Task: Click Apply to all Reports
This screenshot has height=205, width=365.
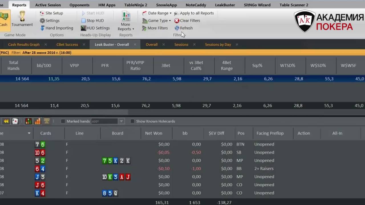Action: [194, 13]
